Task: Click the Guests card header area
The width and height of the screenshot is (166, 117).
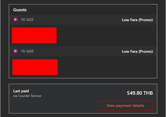Action: coord(83,10)
